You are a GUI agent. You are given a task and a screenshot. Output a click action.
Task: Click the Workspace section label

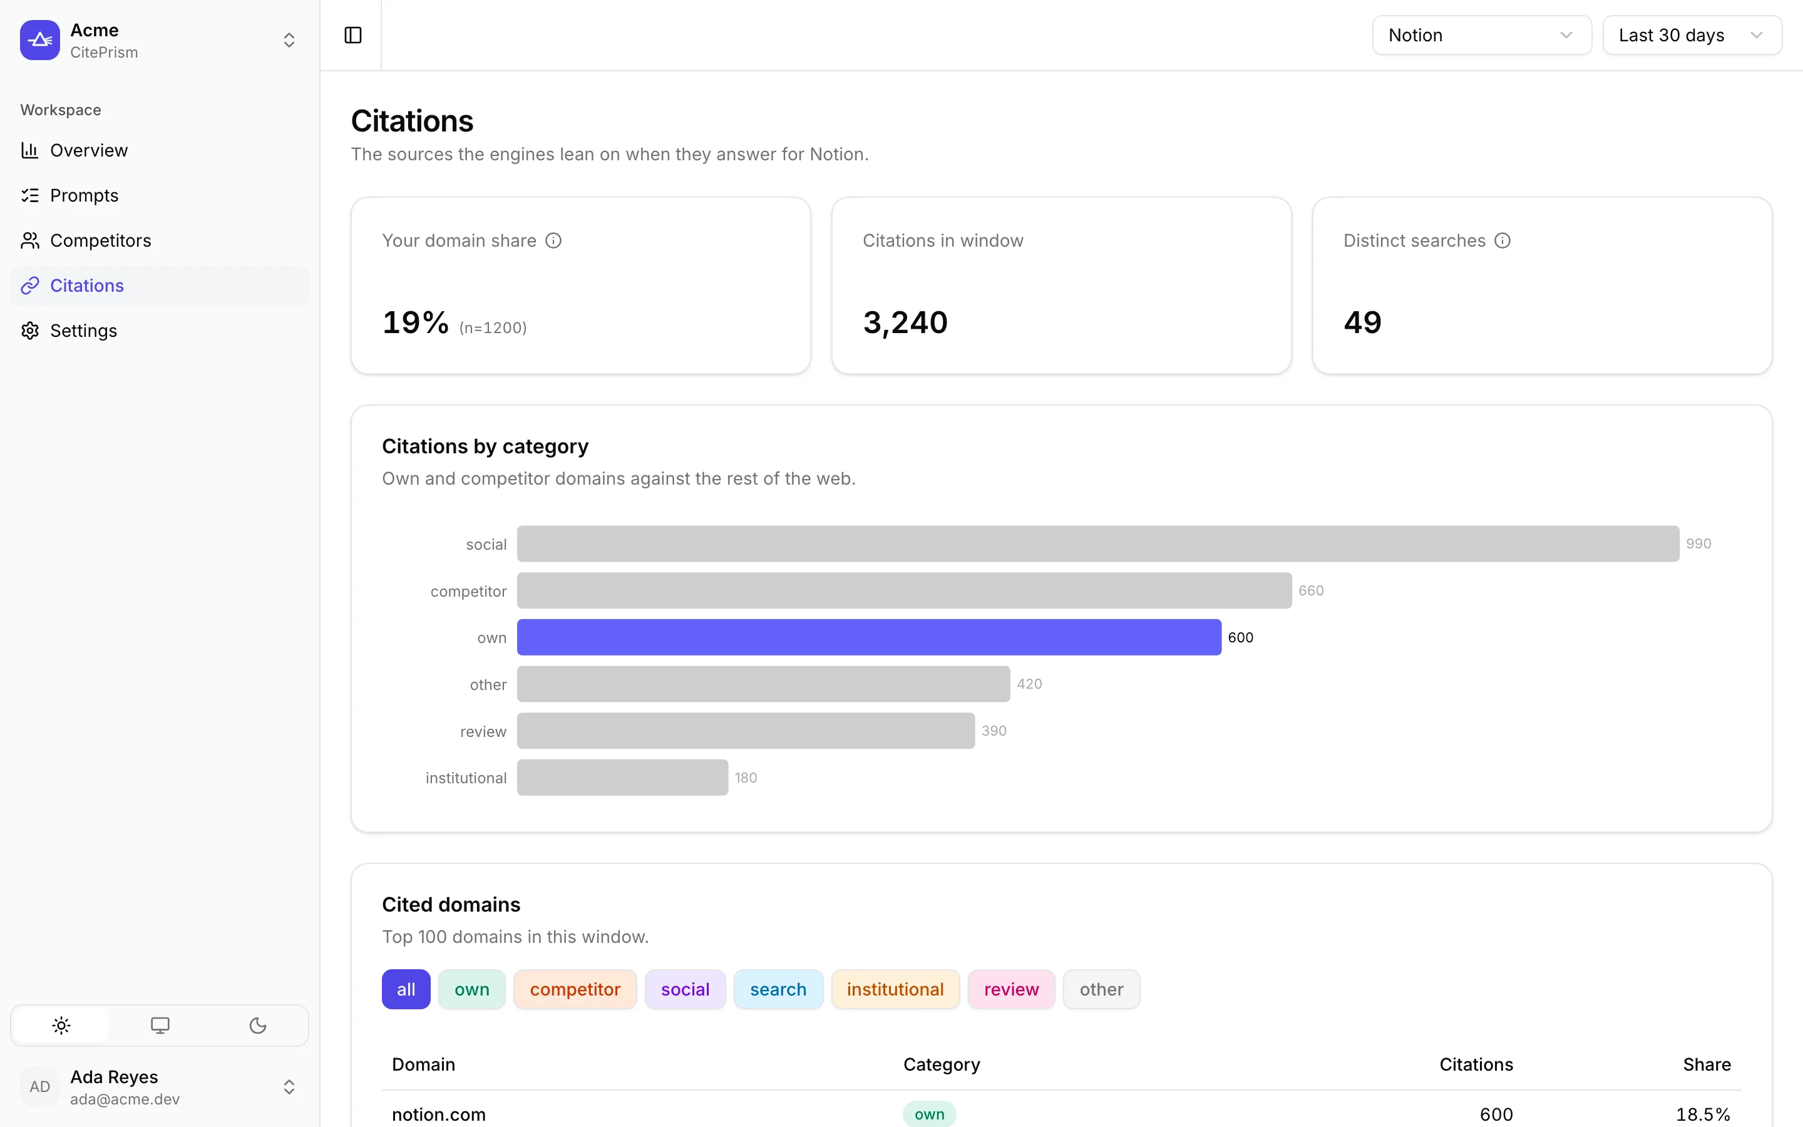61,110
